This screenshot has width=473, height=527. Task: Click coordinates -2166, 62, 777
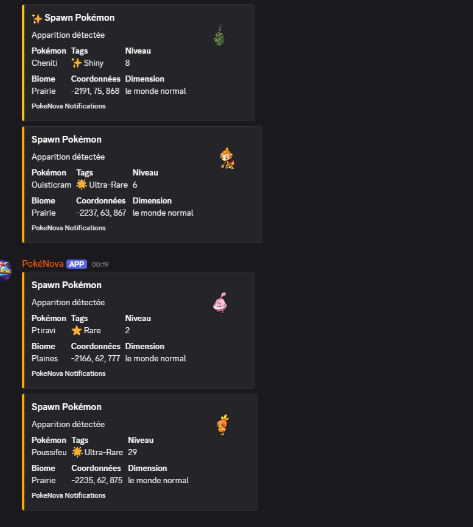click(x=96, y=359)
